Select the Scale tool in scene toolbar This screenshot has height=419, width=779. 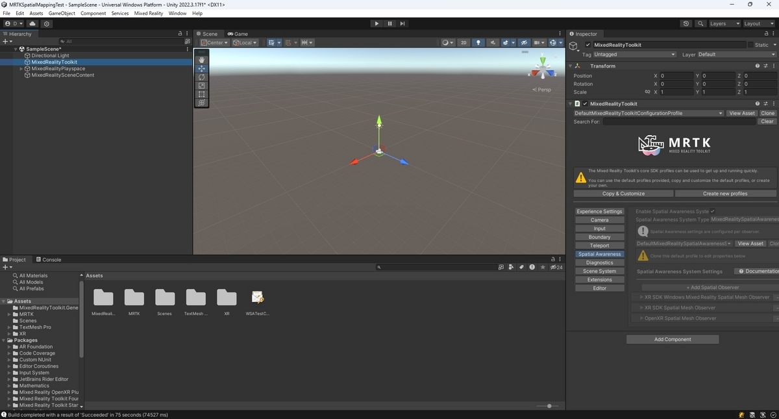(201, 85)
